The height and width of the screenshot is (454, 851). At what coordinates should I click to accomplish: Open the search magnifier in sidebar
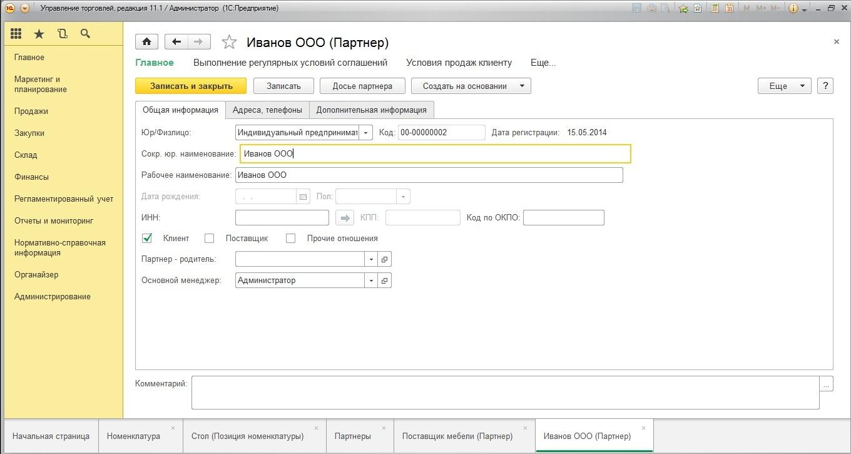(85, 34)
